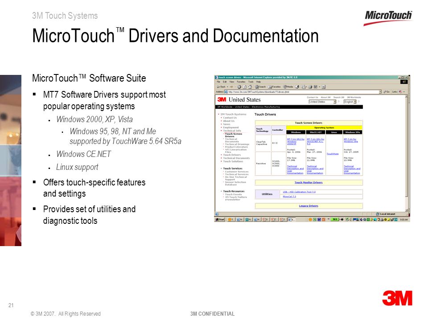Open the File menu in Internet Explorer
Viewport: 428px width, 321px height.
pyautogui.click(x=218, y=82)
